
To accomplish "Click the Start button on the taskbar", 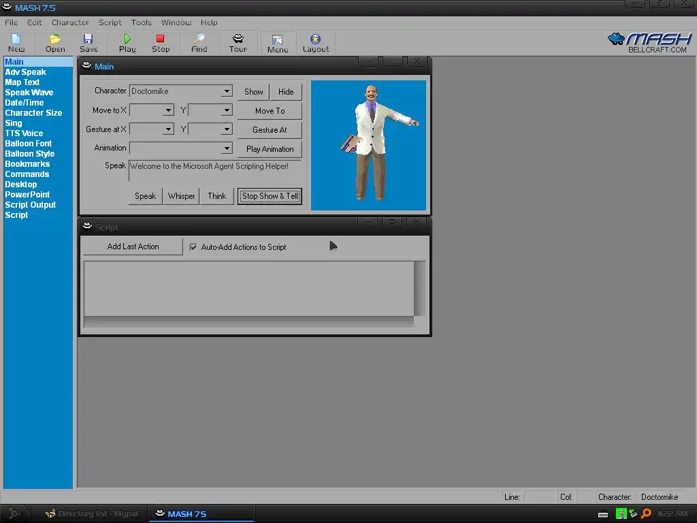I will [14, 513].
